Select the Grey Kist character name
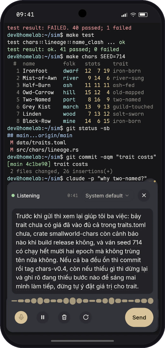Screen dimensions: 165x348 pyautogui.click(x=37, y=107)
